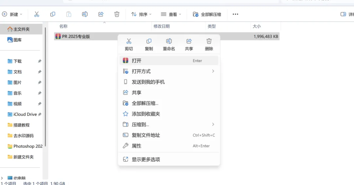Click the wrench icon next to 属性

pyautogui.click(x=125, y=146)
